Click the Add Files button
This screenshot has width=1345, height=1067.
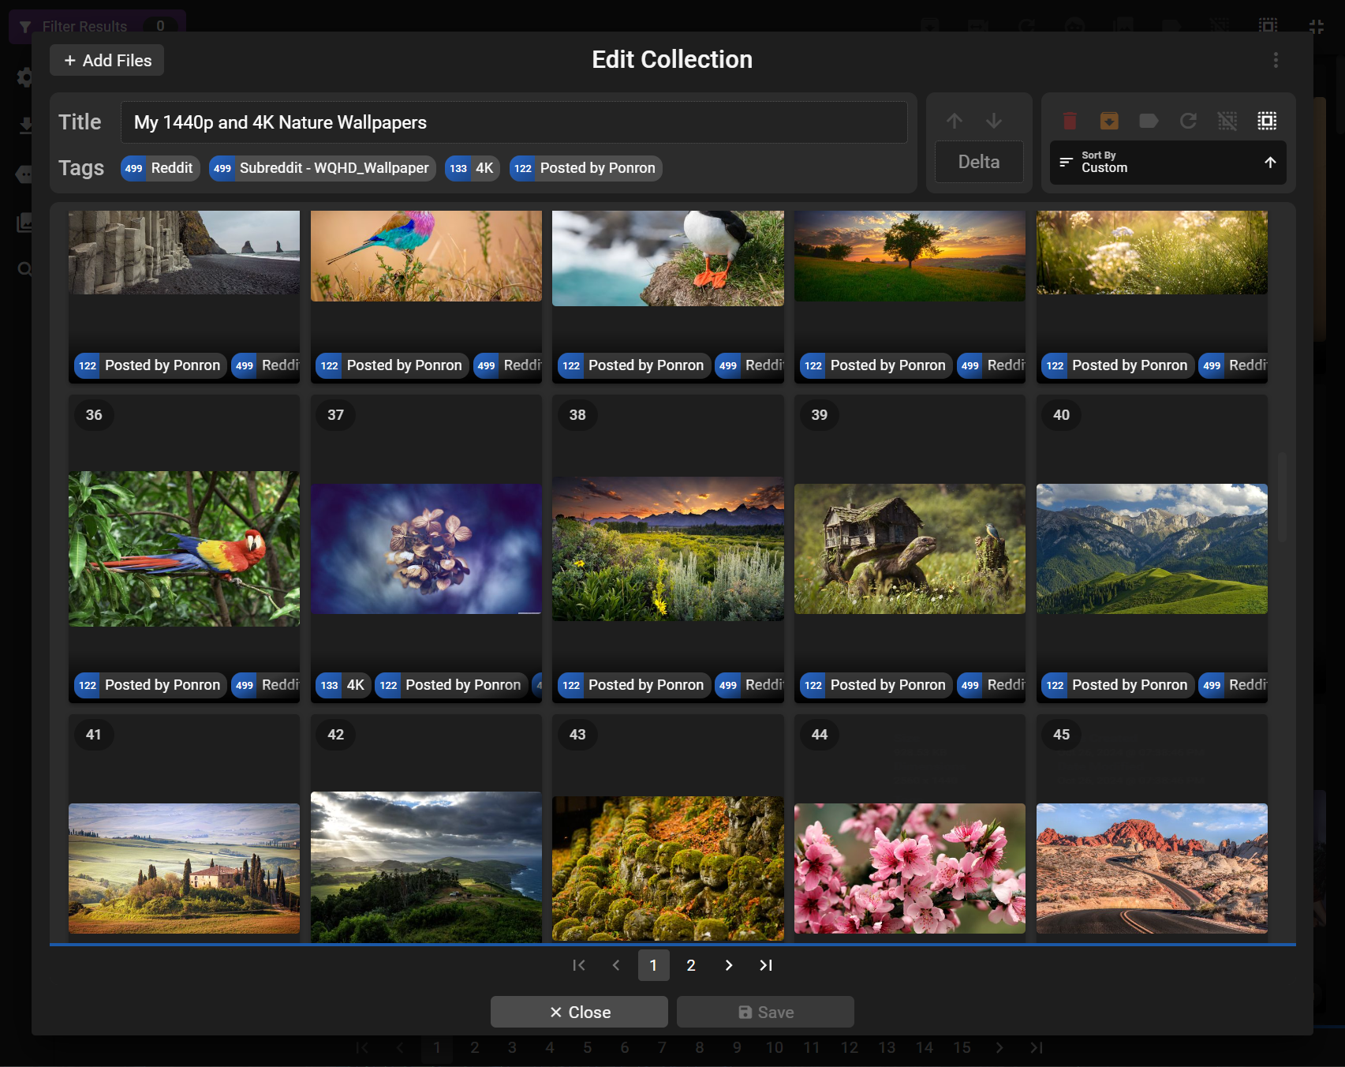click(x=106, y=60)
